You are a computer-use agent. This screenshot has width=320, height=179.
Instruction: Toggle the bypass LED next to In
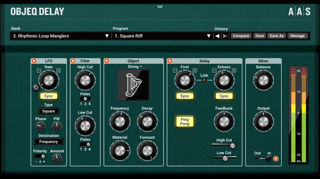[276, 159]
